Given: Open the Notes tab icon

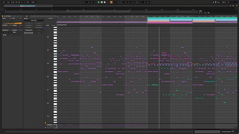Looking at the screenshot, I should pos(27,16).
